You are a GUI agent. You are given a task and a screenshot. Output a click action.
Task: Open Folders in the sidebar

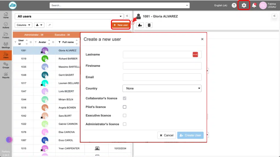[x=6, y=35]
